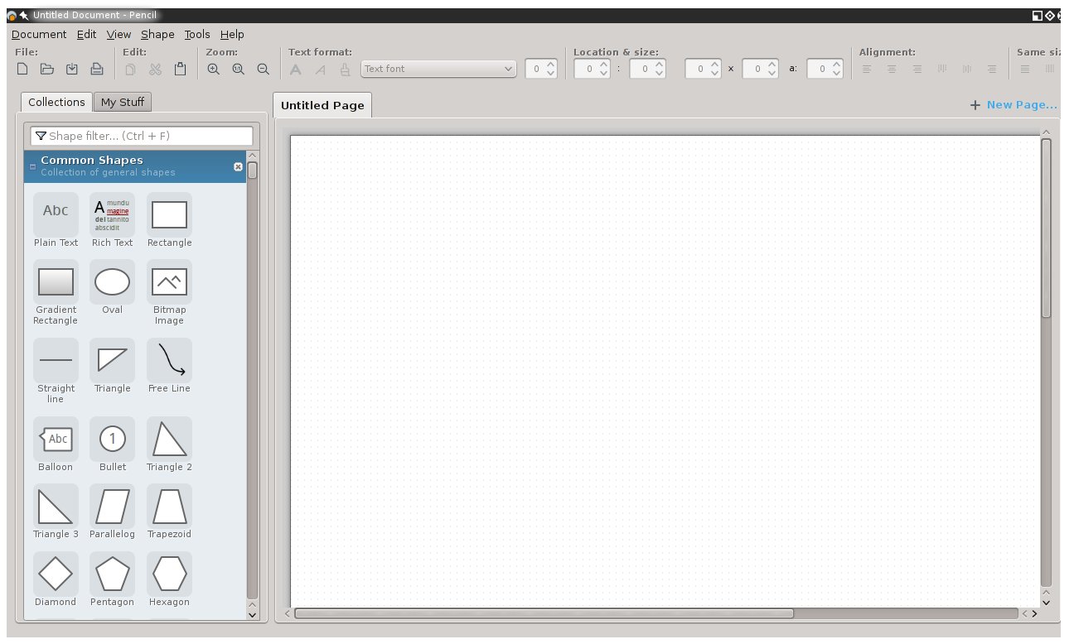Cut selection using the scissors icon
Screen dimensions: 1074x644
point(155,70)
